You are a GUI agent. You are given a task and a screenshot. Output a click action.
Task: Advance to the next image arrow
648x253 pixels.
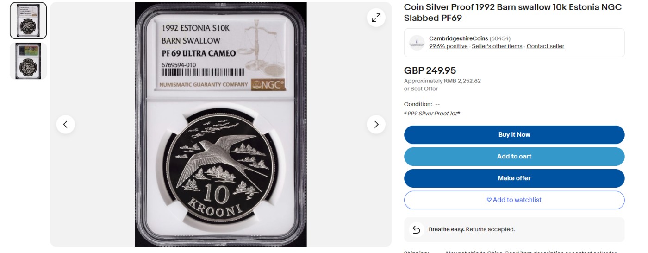[376, 124]
